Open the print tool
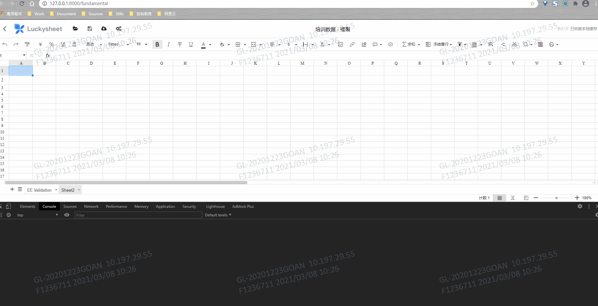 (552, 44)
